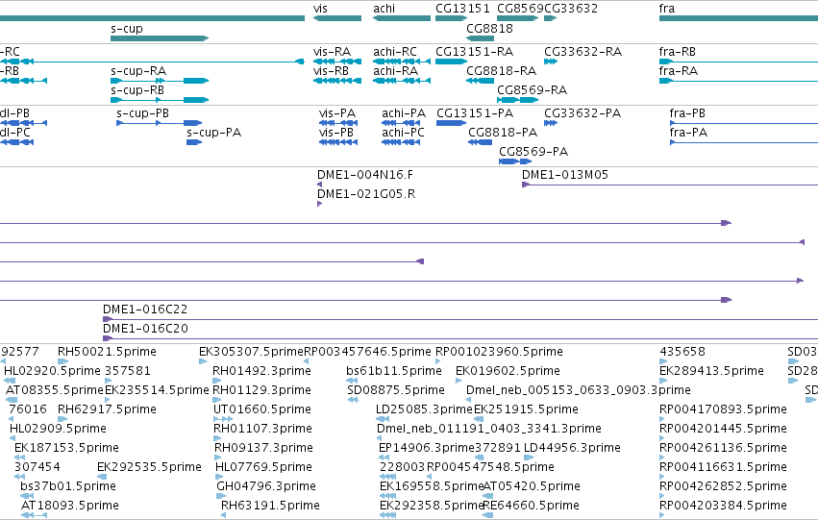Click the fra gene bar
This screenshot has height=520, width=818.
[x=739, y=18]
